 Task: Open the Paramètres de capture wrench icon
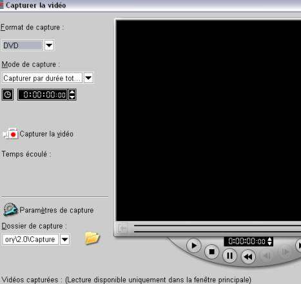point(10,209)
